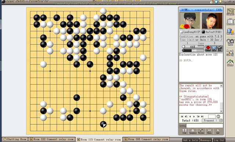The image size is (235, 142).
Task: Open the Message button
Action: pyautogui.click(x=206, y=140)
